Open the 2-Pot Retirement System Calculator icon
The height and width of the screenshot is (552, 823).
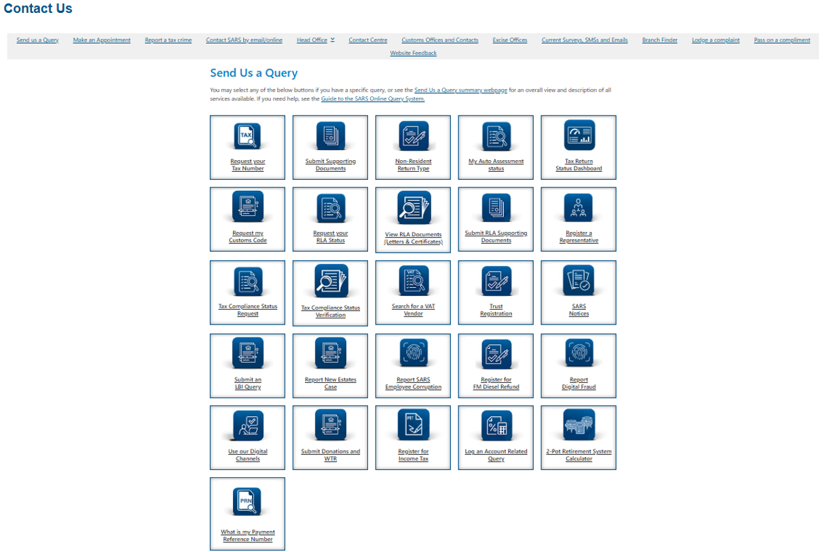[579, 426]
